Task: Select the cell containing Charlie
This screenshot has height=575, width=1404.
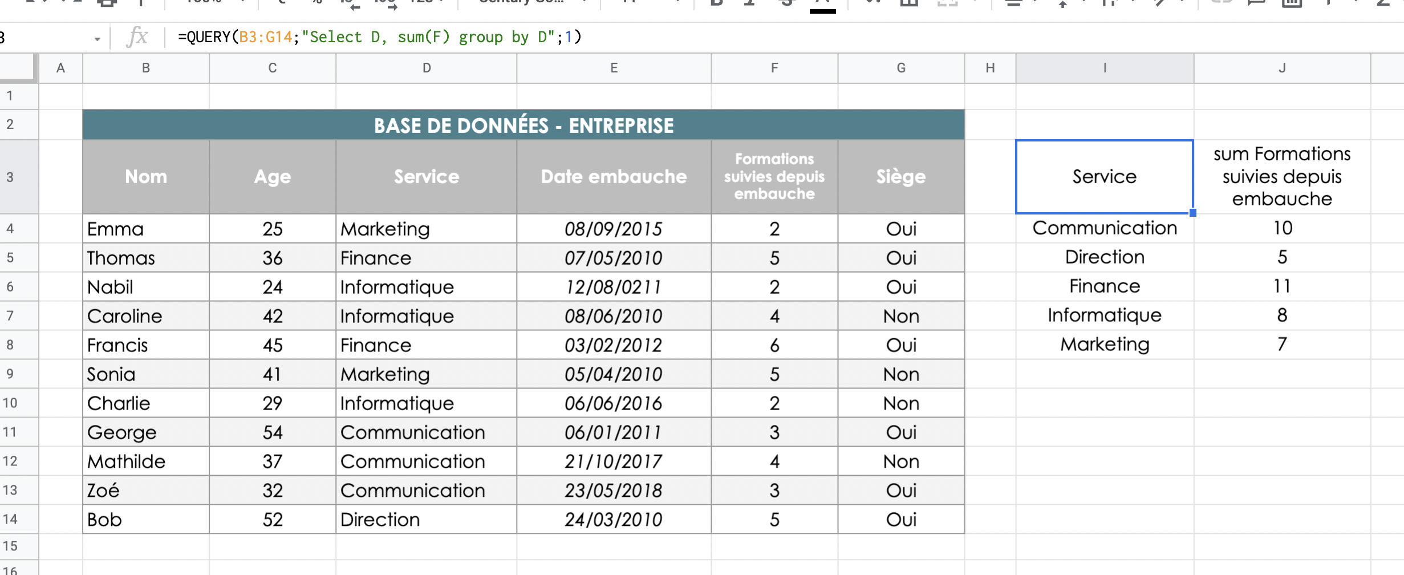Action: pos(146,403)
